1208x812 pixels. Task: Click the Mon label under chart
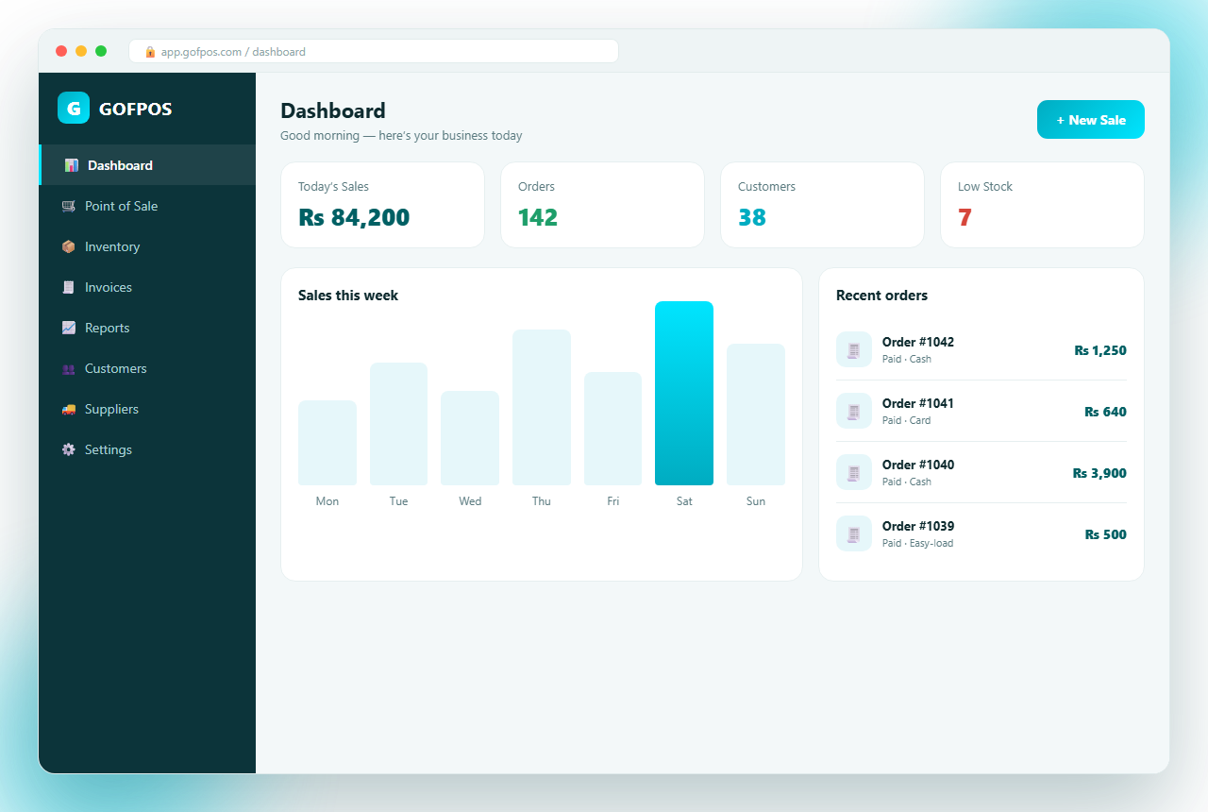tap(327, 501)
